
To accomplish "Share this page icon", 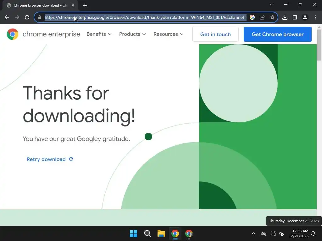I will pos(262,17).
